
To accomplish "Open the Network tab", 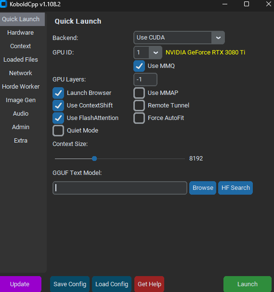I will (x=21, y=73).
